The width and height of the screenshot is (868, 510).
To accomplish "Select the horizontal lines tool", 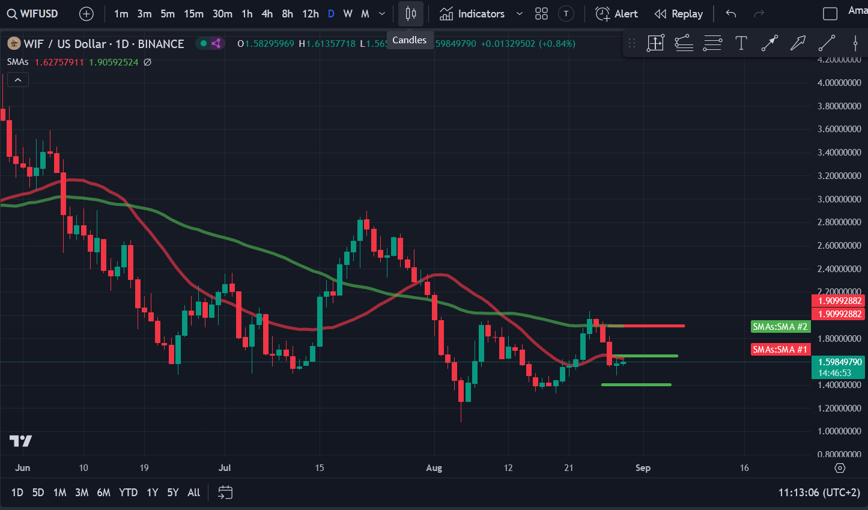I will (x=712, y=43).
